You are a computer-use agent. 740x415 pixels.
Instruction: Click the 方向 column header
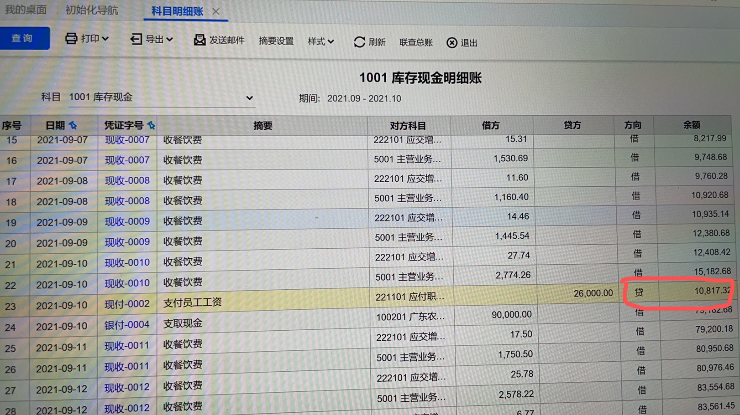(633, 125)
